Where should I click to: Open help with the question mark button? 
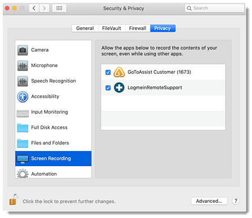[x=236, y=201]
